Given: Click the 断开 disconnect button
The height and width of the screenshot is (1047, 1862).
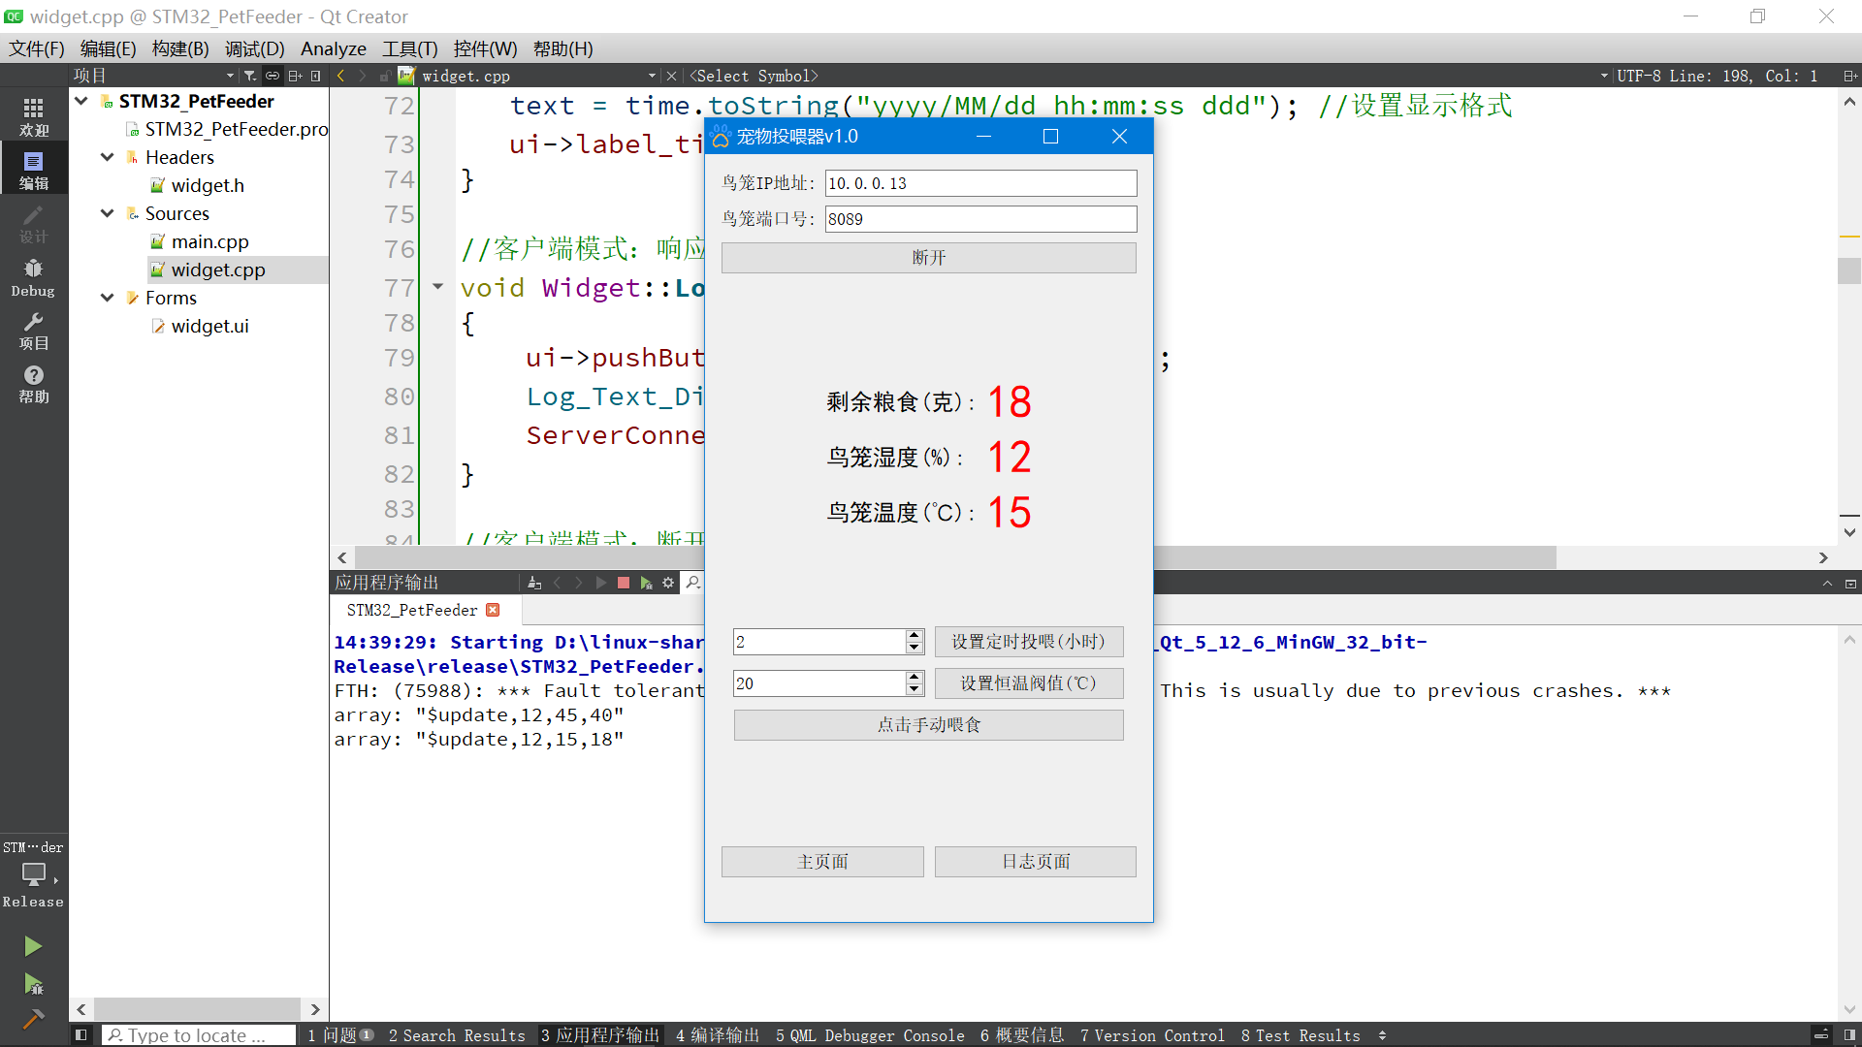Looking at the screenshot, I should pos(928,258).
